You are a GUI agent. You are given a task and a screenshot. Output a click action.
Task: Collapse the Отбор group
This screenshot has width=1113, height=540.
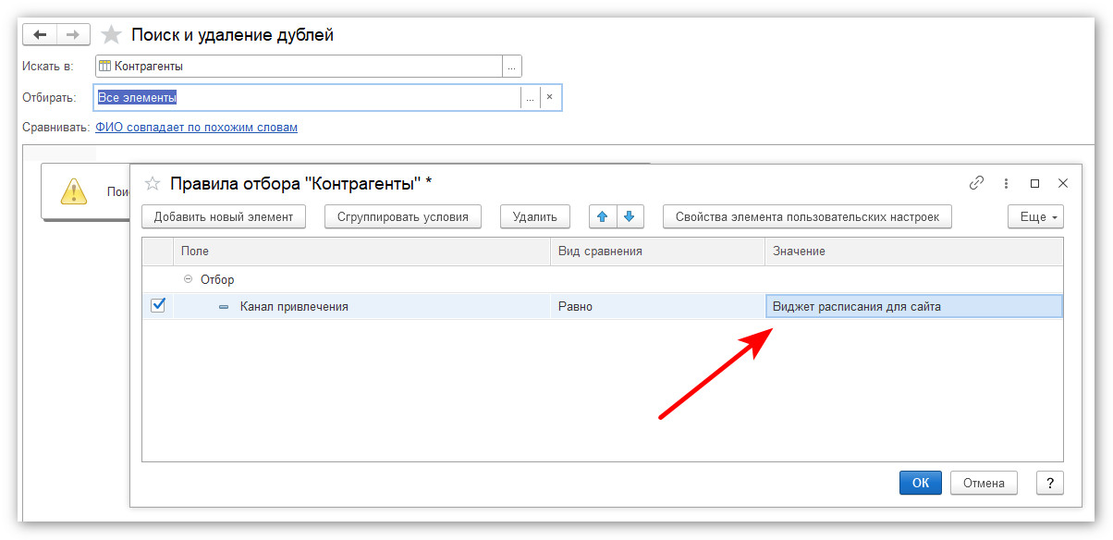pos(188,279)
